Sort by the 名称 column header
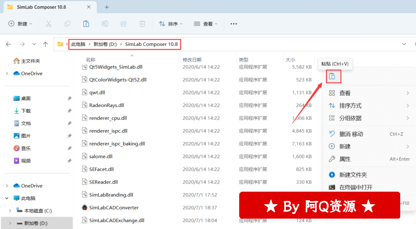Image resolution: width=416 pixels, height=229 pixels. coord(91,60)
